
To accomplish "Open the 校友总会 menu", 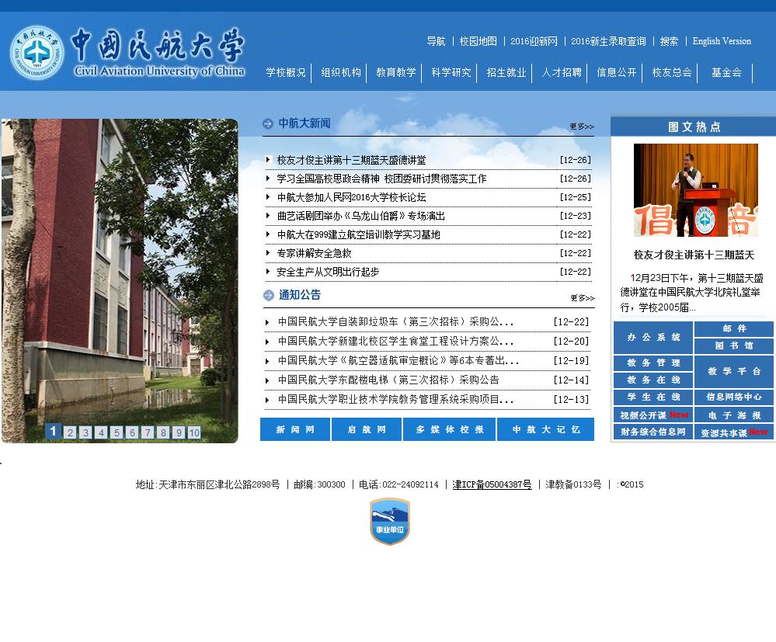I will point(672,73).
